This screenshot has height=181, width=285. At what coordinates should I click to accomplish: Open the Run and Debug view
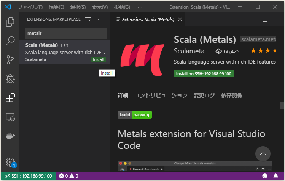click(x=10, y=79)
